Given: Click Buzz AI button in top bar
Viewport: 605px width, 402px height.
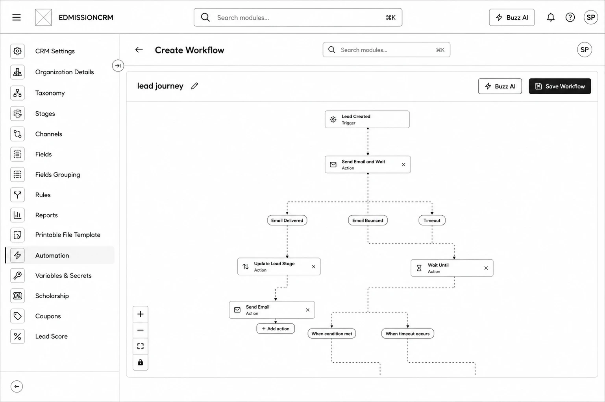Looking at the screenshot, I should point(512,17).
